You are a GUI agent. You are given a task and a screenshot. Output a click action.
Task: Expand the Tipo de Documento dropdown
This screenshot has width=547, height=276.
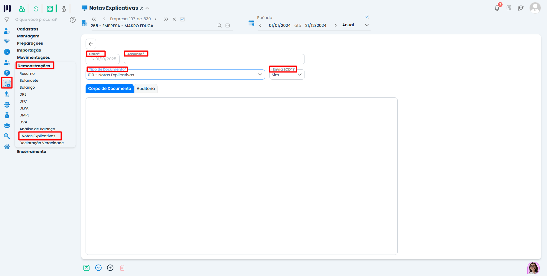click(260, 75)
